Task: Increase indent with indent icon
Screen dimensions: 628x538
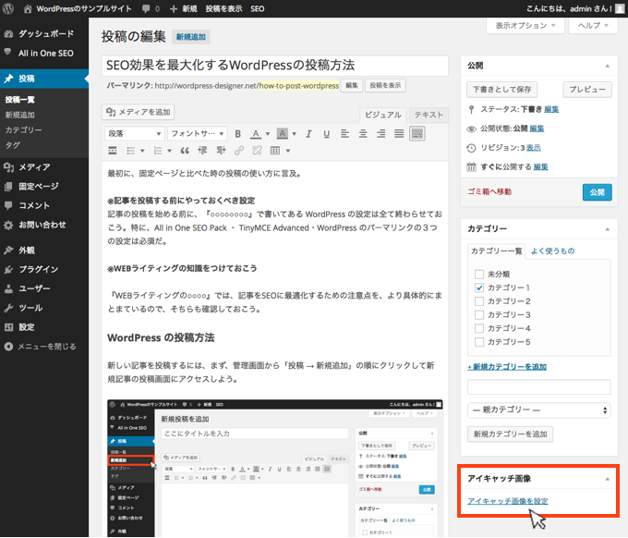Action: (x=221, y=151)
